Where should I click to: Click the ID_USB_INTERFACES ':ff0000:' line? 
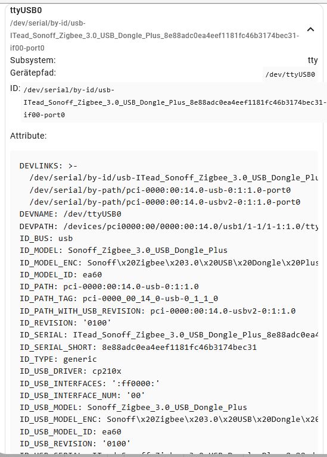[89, 383]
